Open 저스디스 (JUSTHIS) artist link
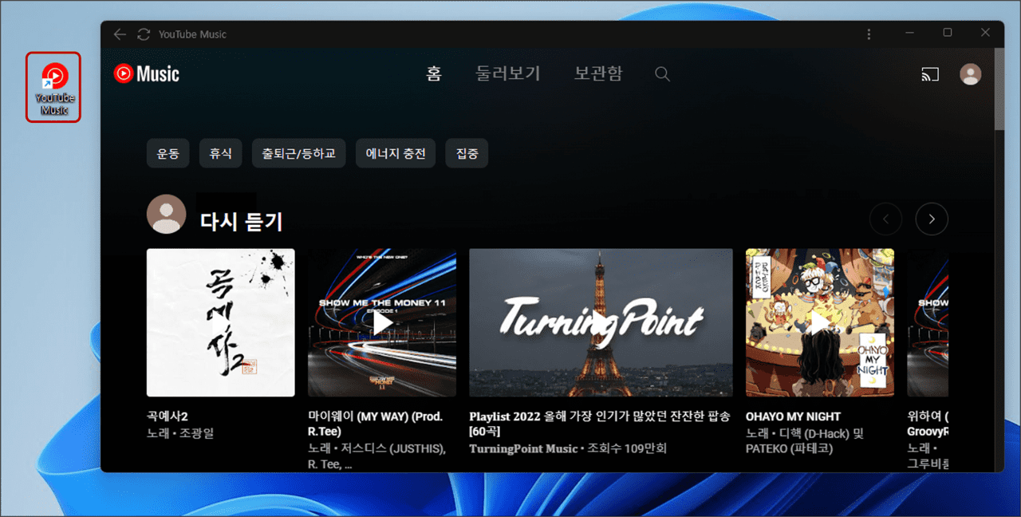 pyautogui.click(x=391, y=448)
